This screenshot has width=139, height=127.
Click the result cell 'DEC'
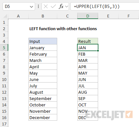pyautogui.click(x=88, y=117)
